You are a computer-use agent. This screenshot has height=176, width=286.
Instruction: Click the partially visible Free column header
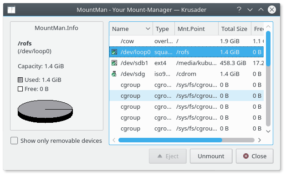[258, 29]
